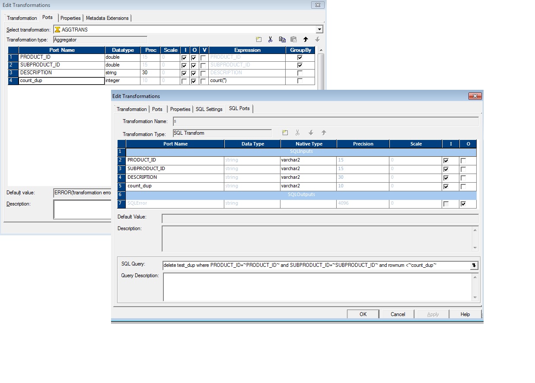Move port up with black arrow in Aggregator

tap(306, 39)
